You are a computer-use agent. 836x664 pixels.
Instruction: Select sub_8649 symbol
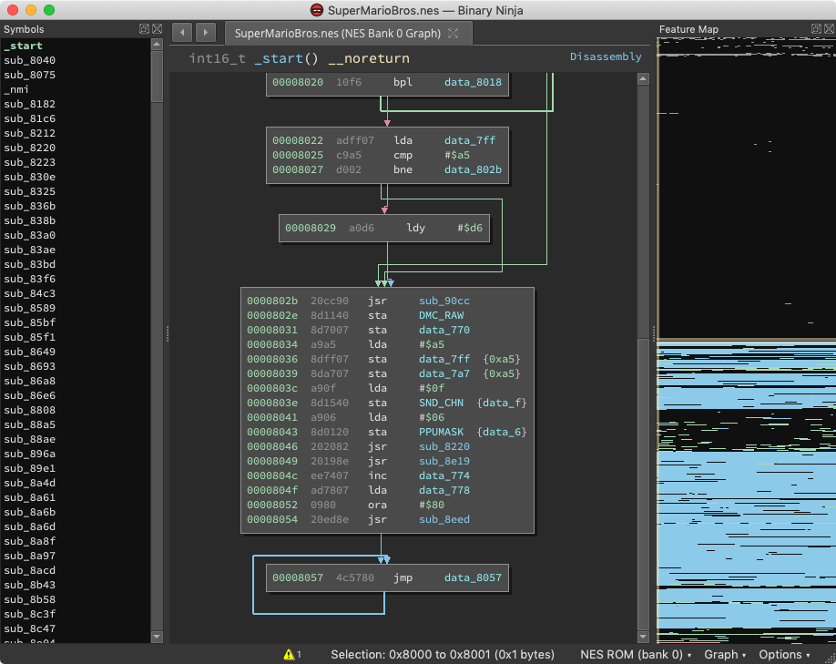point(29,352)
